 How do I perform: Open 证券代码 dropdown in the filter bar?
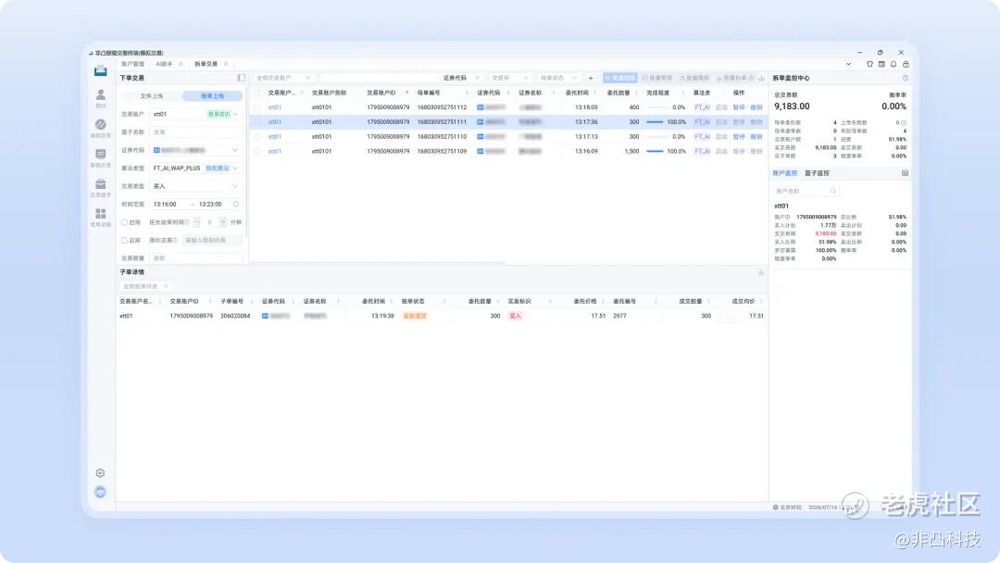[x=461, y=78]
